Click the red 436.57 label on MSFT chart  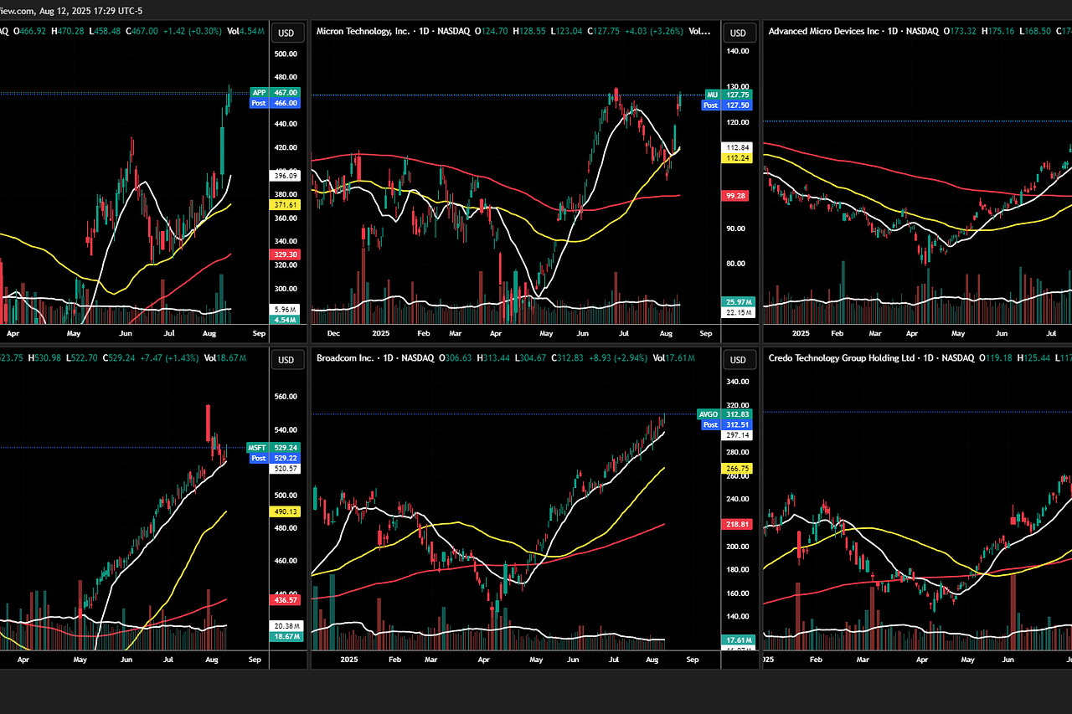pyautogui.click(x=286, y=600)
